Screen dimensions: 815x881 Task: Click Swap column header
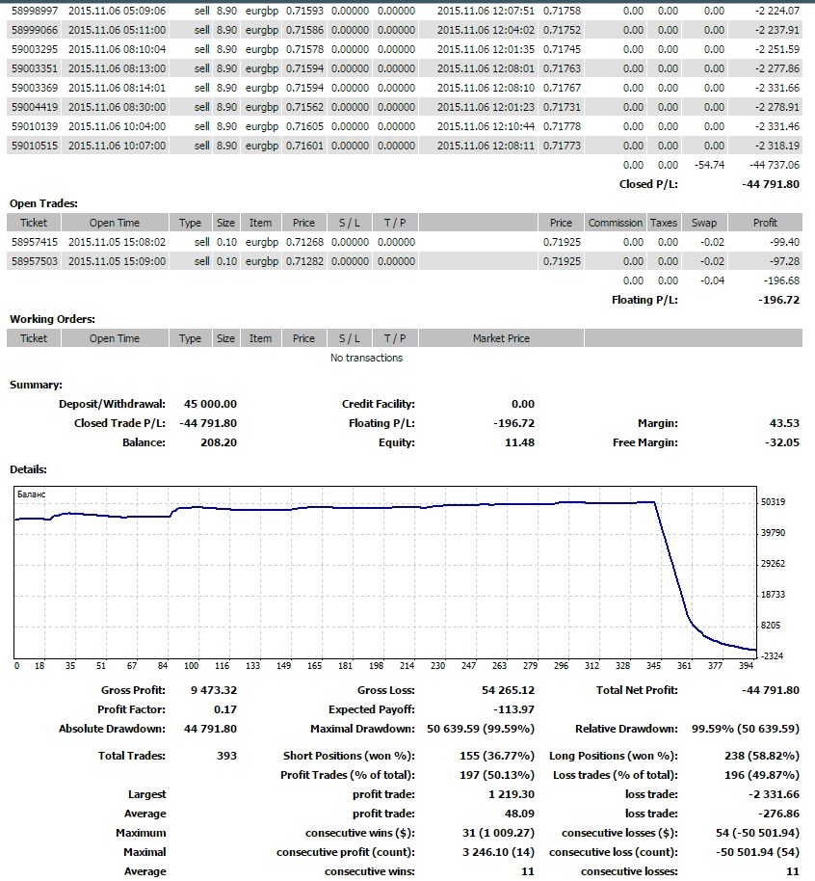[x=704, y=223]
